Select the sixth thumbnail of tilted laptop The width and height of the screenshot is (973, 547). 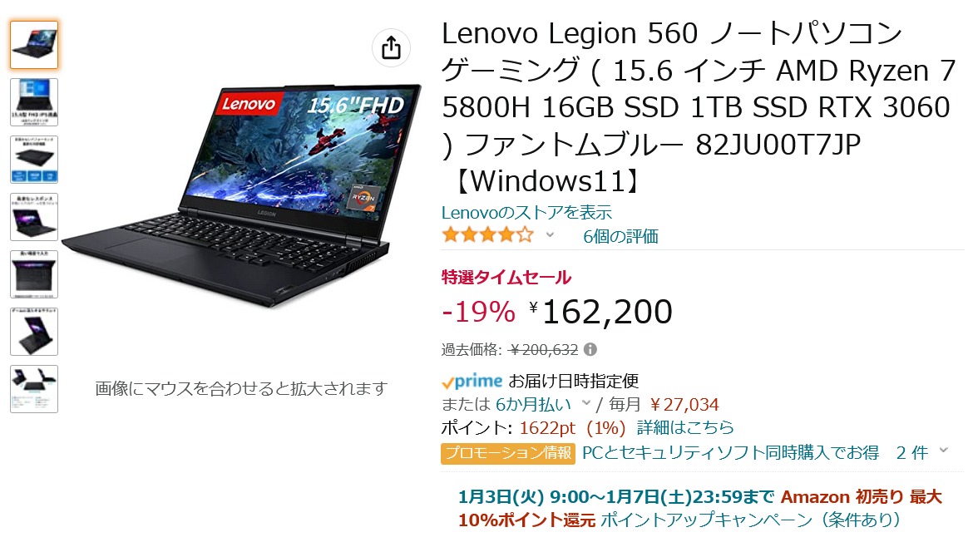pyautogui.click(x=34, y=332)
